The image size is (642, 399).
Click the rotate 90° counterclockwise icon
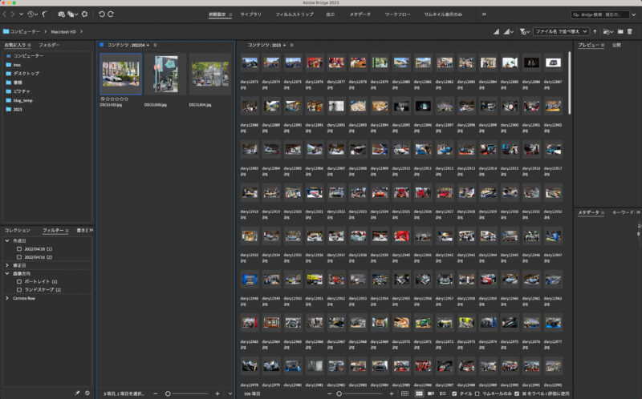tap(101, 14)
